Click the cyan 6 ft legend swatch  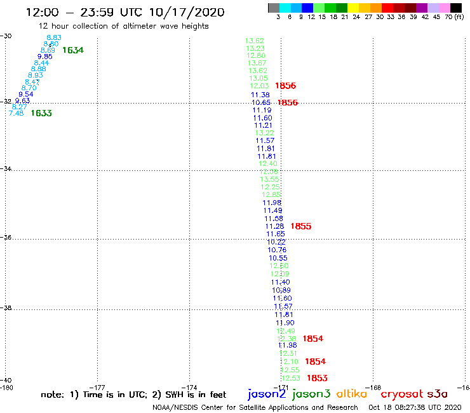click(x=285, y=8)
